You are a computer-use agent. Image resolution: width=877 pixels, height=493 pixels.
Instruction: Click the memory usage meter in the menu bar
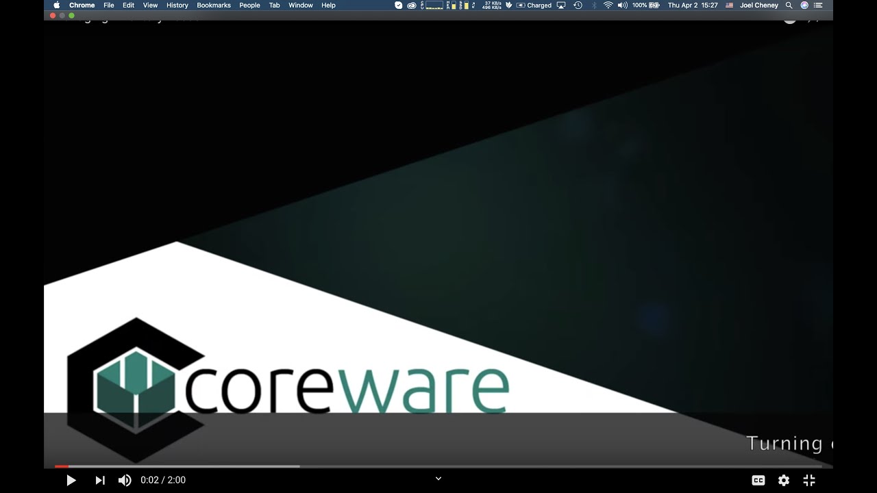point(453,5)
